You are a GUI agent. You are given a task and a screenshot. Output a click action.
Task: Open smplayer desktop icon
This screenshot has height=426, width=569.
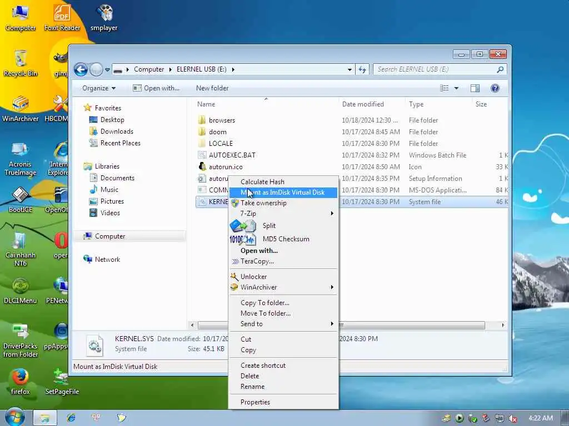pos(104,18)
